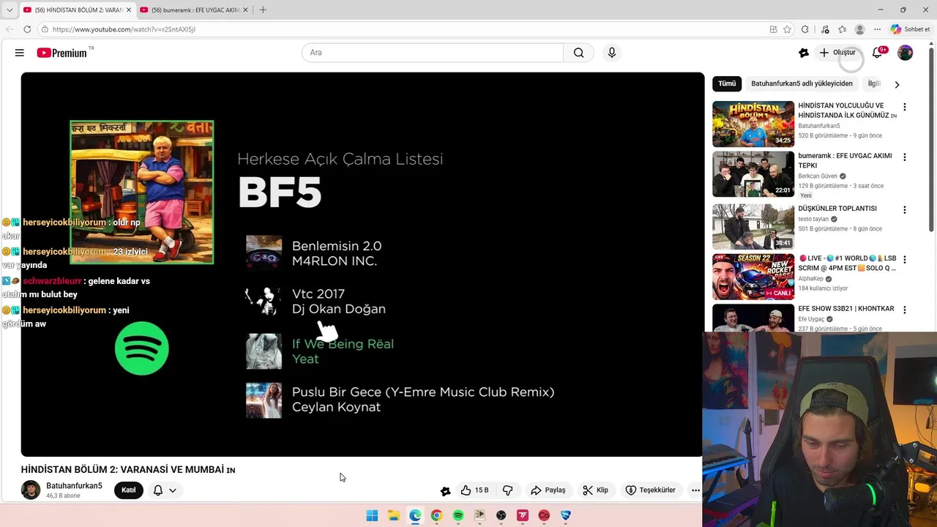Screen dimensions: 937x527
Task: Open the tab list dropdown arrow
Action: click(x=10, y=10)
